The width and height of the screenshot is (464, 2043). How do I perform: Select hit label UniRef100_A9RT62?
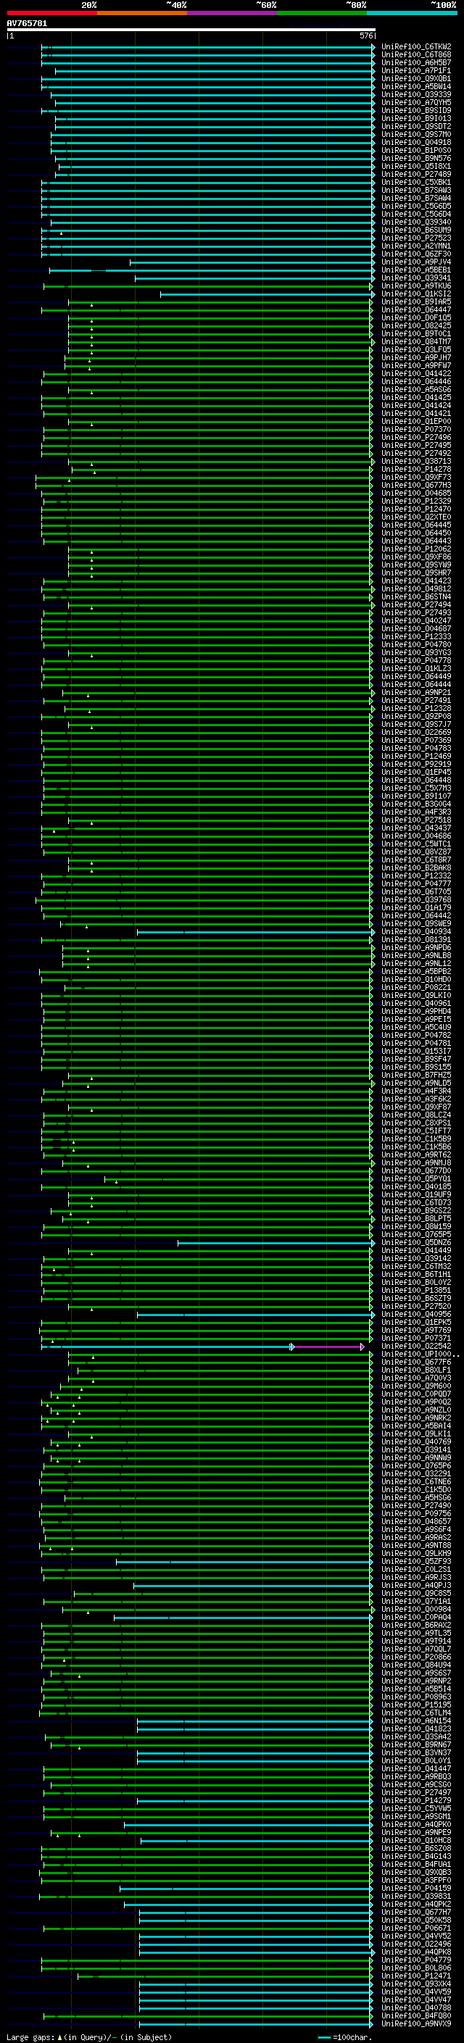point(416,1155)
